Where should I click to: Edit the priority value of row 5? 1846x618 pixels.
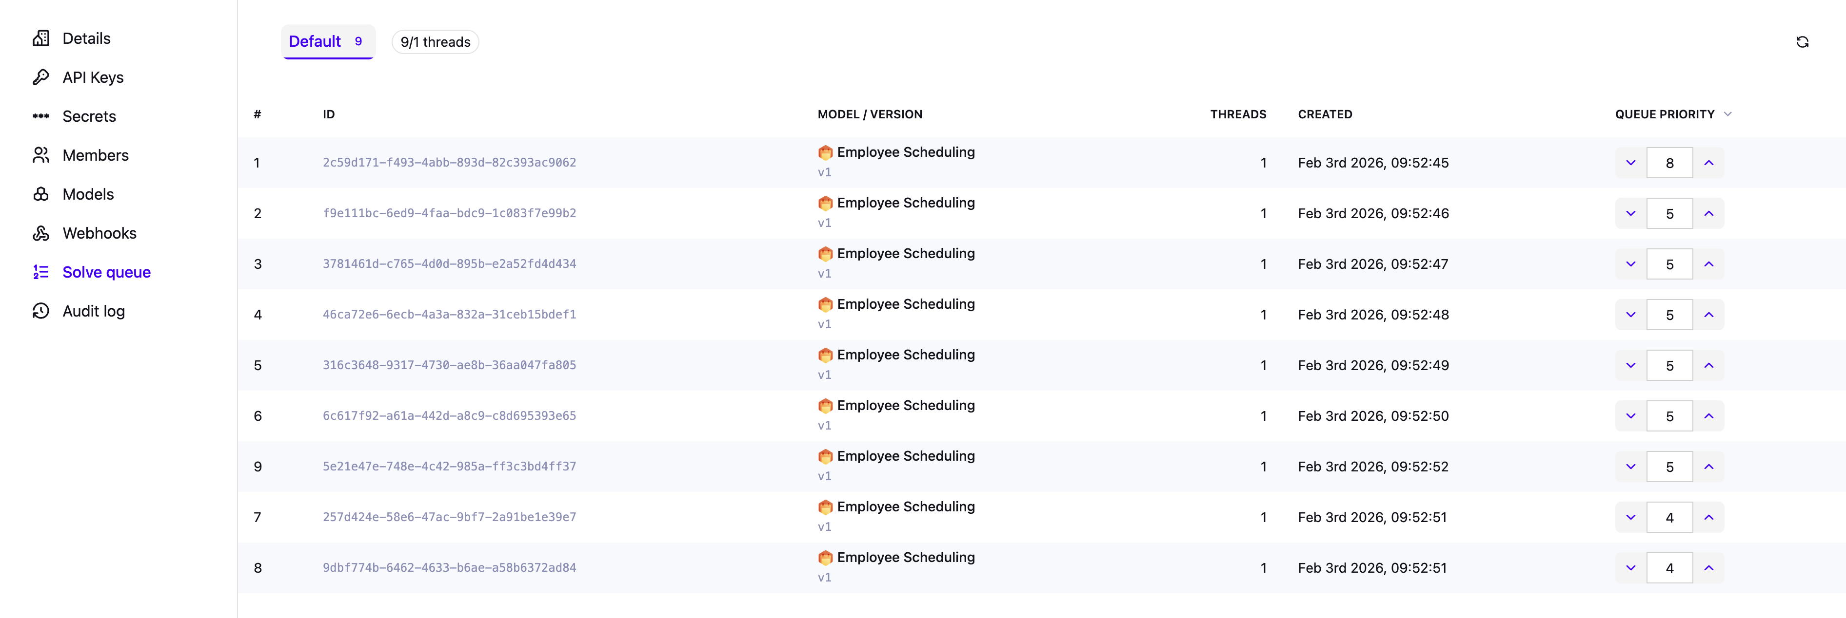tap(1670, 365)
